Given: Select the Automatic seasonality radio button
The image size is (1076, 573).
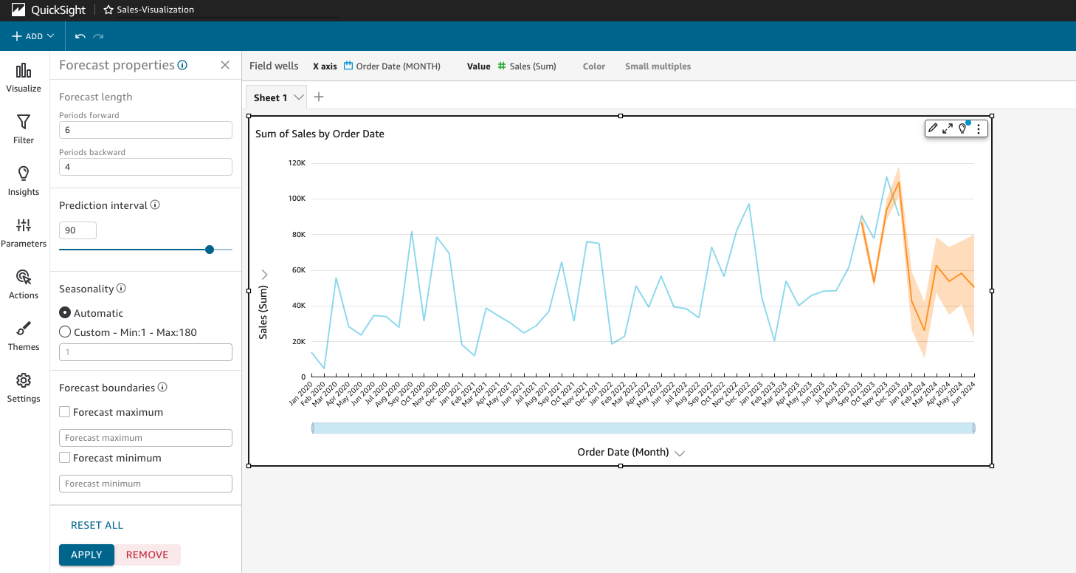Looking at the screenshot, I should [64, 312].
